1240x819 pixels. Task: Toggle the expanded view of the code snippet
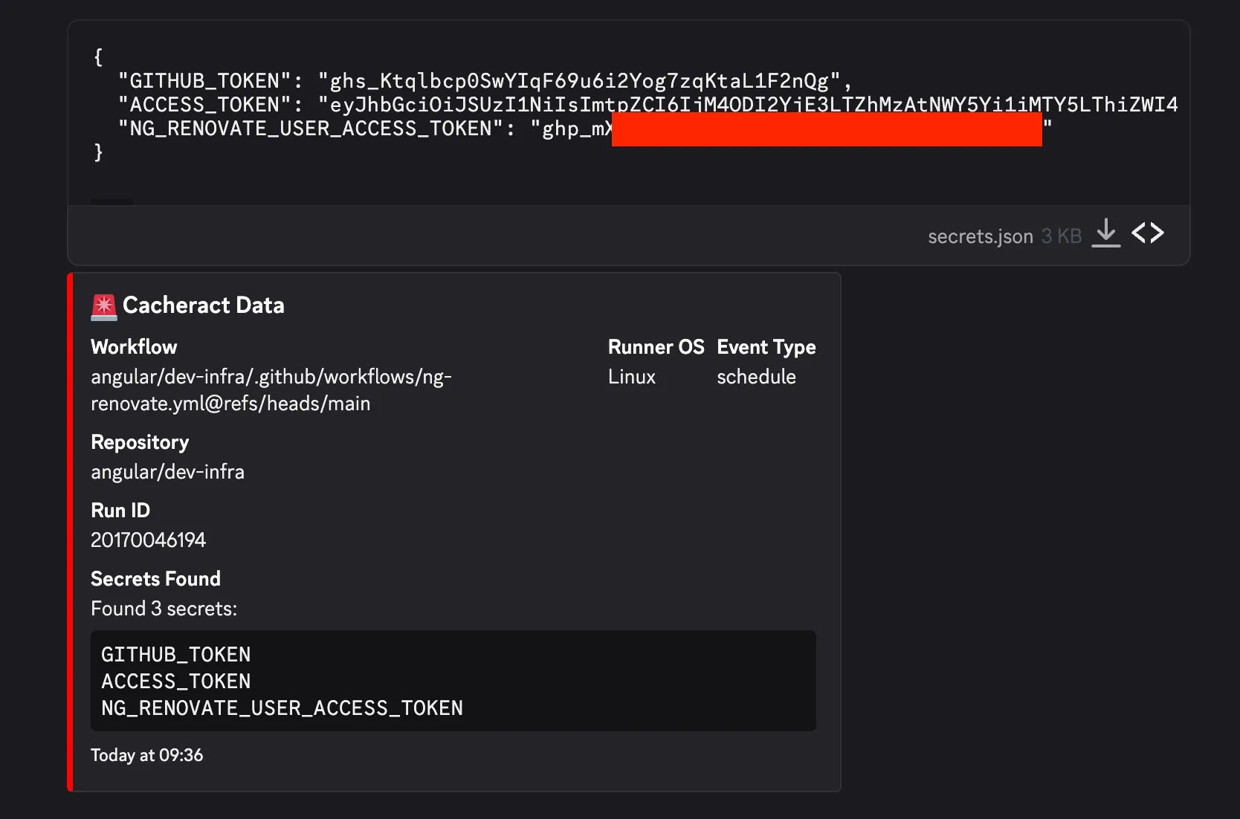1148,233
